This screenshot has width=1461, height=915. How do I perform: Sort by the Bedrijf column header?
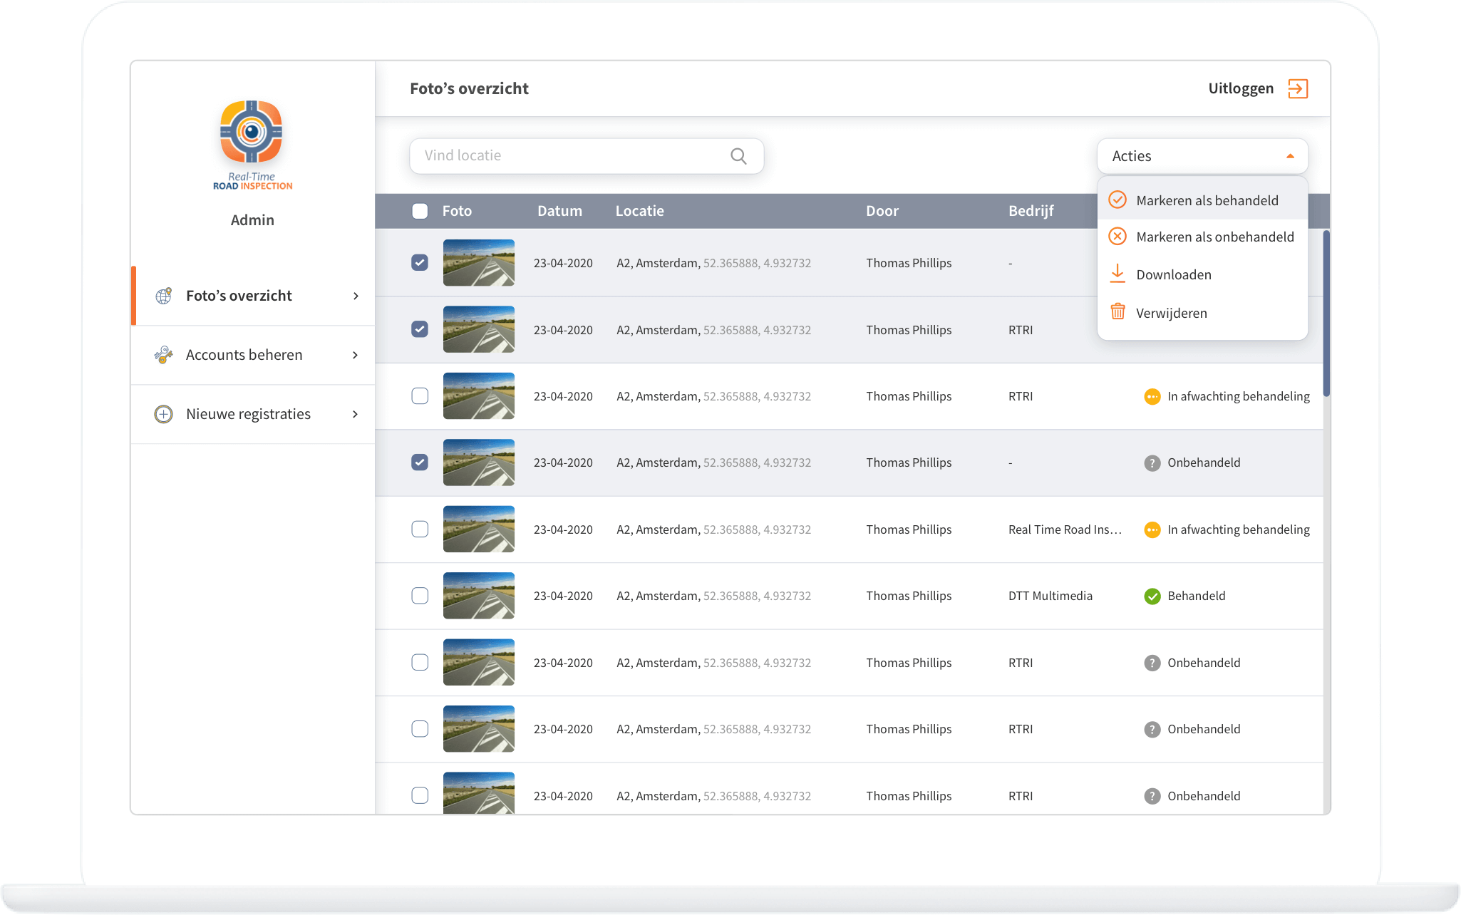(x=1031, y=211)
